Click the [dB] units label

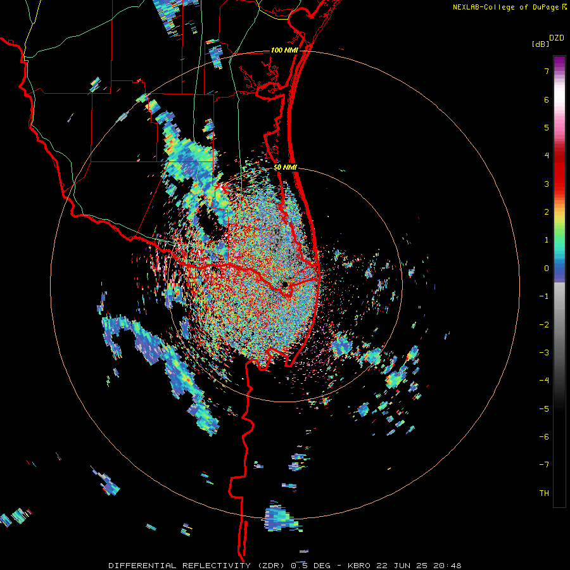[x=540, y=44]
